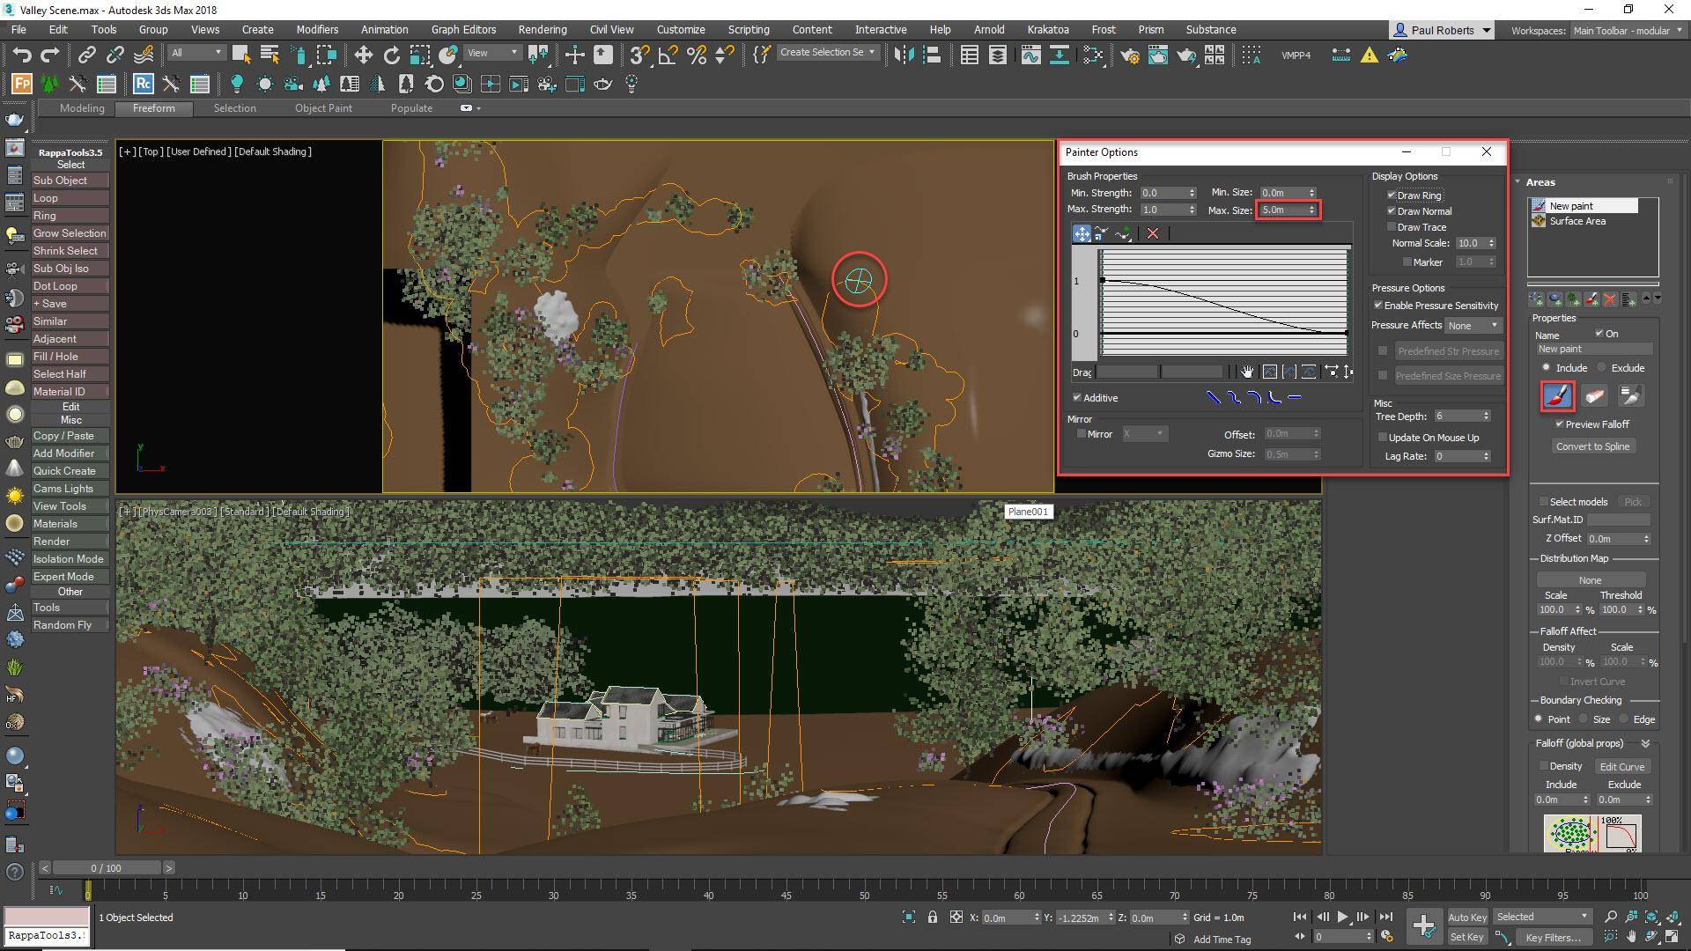Image resolution: width=1691 pixels, height=951 pixels.
Task: Uncheck the Draw Ring option
Action: [1392, 195]
